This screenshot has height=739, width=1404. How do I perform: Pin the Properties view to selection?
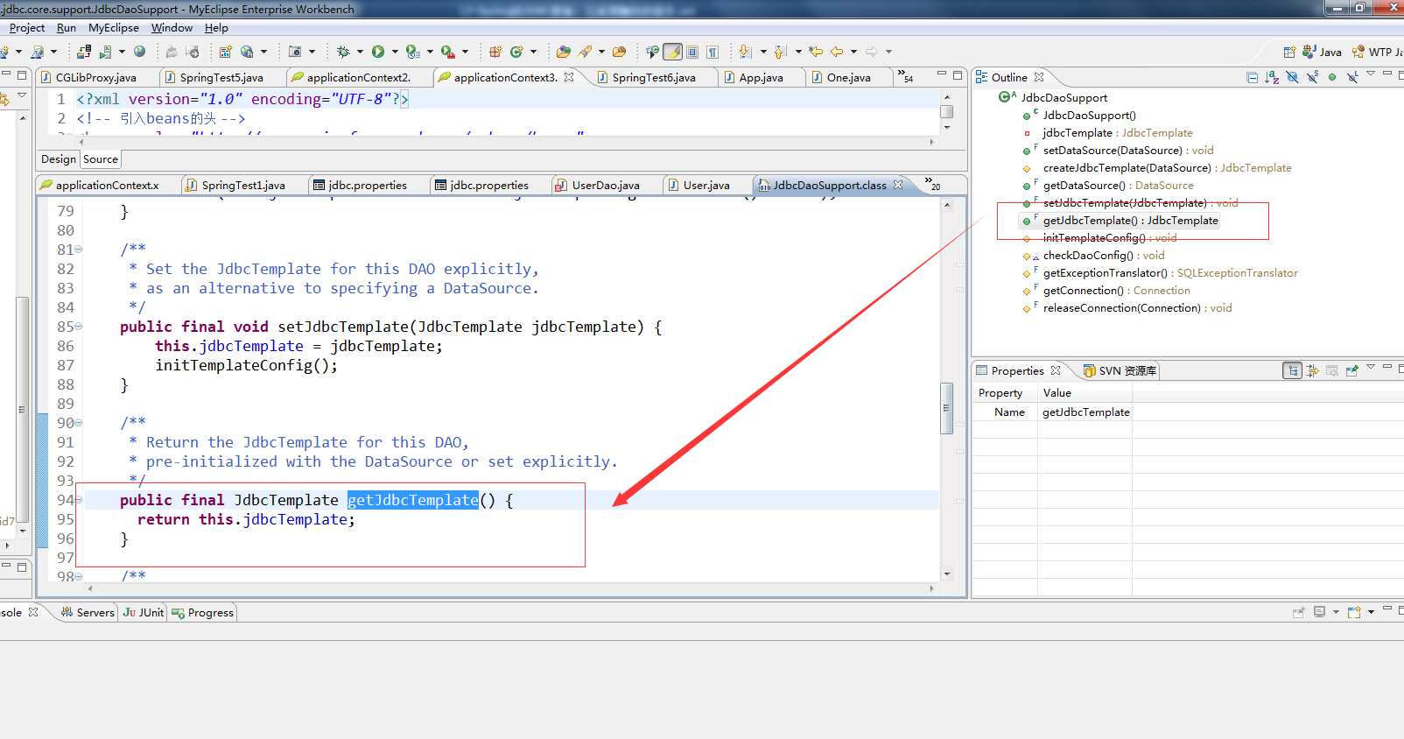(x=1351, y=371)
